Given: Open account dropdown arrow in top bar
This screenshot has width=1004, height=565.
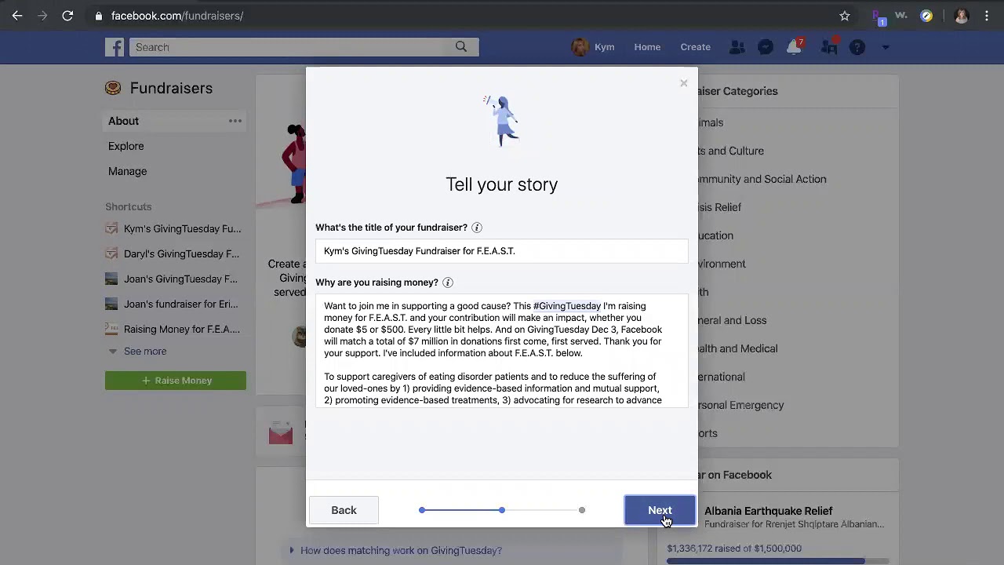Looking at the screenshot, I should pyautogui.click(x=886, y=47).
